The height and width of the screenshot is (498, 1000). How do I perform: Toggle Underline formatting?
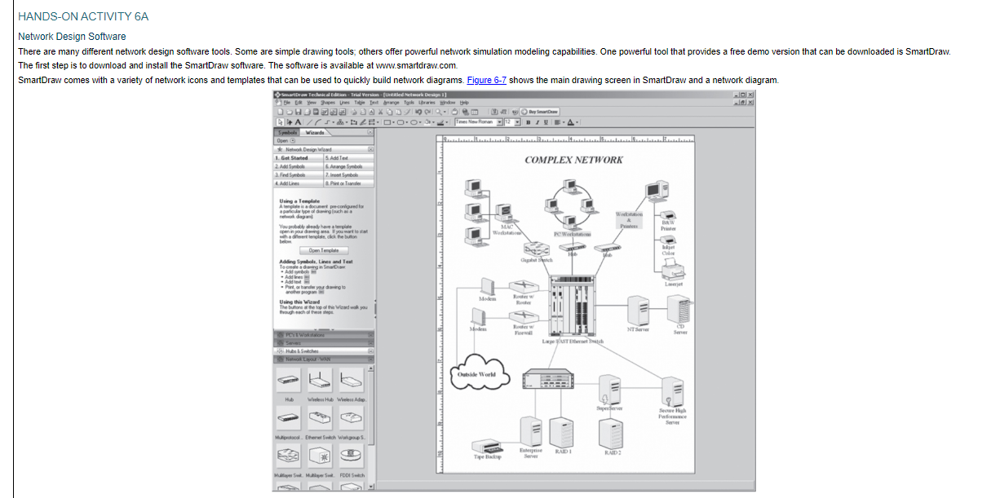click(x=546, y=122)
